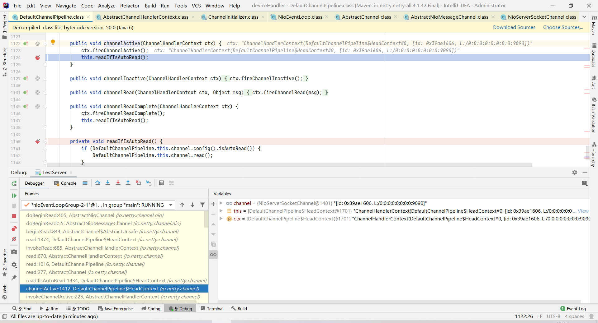Viewport: 598px width, 323px height.
Task: Add new watch with plus icon
Action: tap(213, 204)
